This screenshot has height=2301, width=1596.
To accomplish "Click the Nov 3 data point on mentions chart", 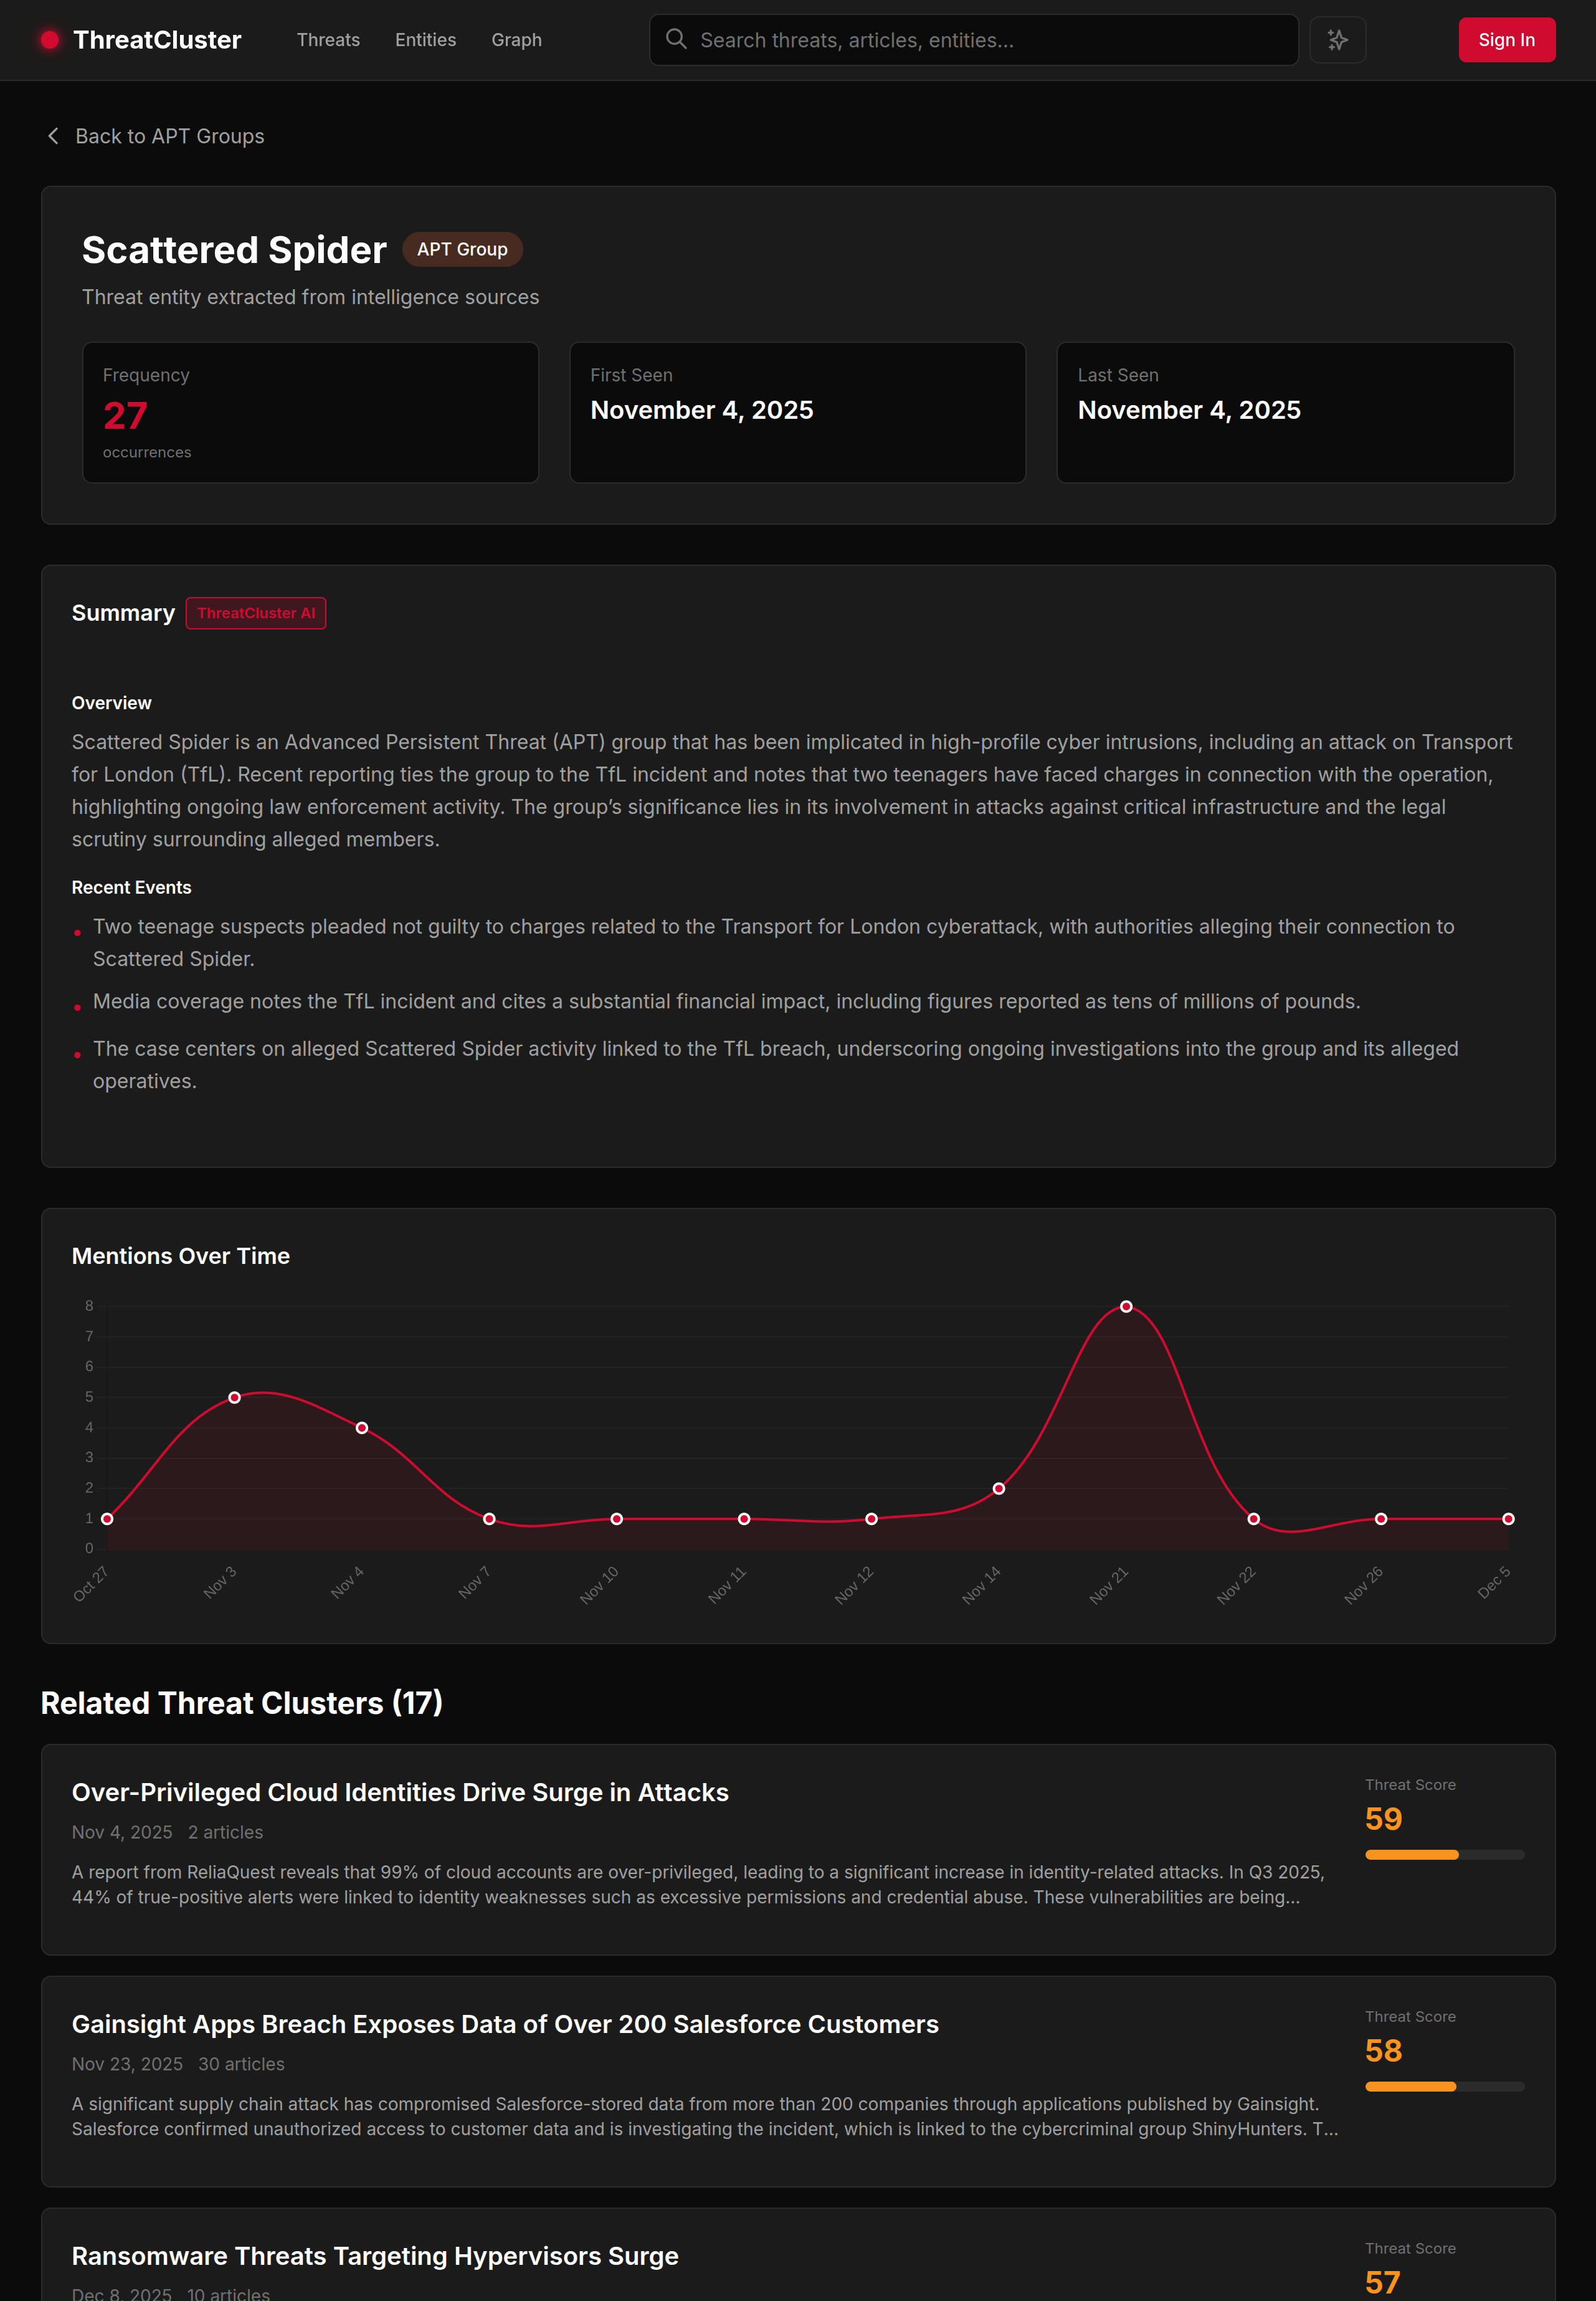I will point(235,1395).
